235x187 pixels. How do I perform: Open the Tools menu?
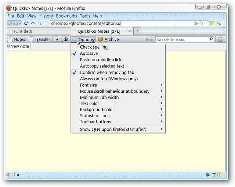(85, 16)
